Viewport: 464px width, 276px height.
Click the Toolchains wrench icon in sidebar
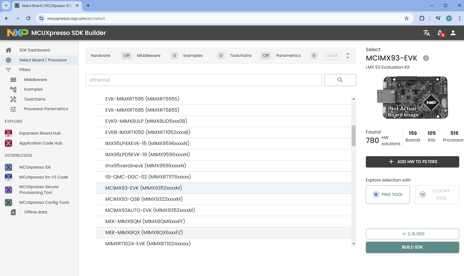[13, 99]
